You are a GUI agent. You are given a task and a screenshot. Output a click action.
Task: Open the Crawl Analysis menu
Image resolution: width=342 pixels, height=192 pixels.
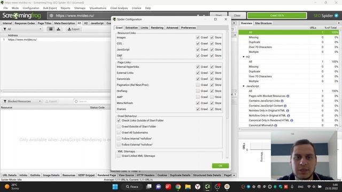119,8
